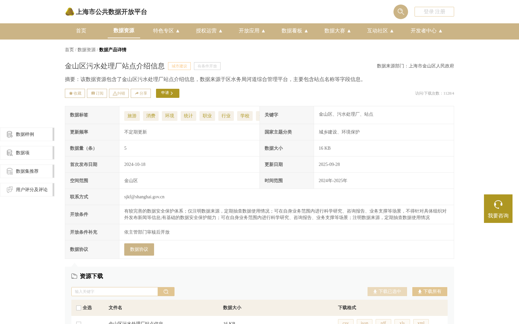Click the 依主管部门审核后开放 text
Screen dimensions: 519x324
pos(147,232)
